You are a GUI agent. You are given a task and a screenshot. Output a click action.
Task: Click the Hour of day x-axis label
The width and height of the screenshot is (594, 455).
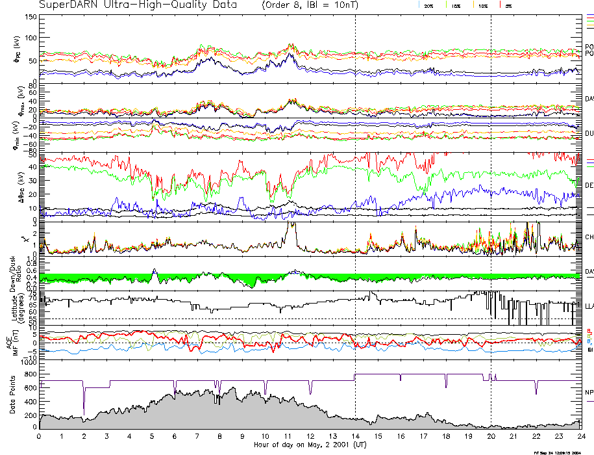(308, 445)
